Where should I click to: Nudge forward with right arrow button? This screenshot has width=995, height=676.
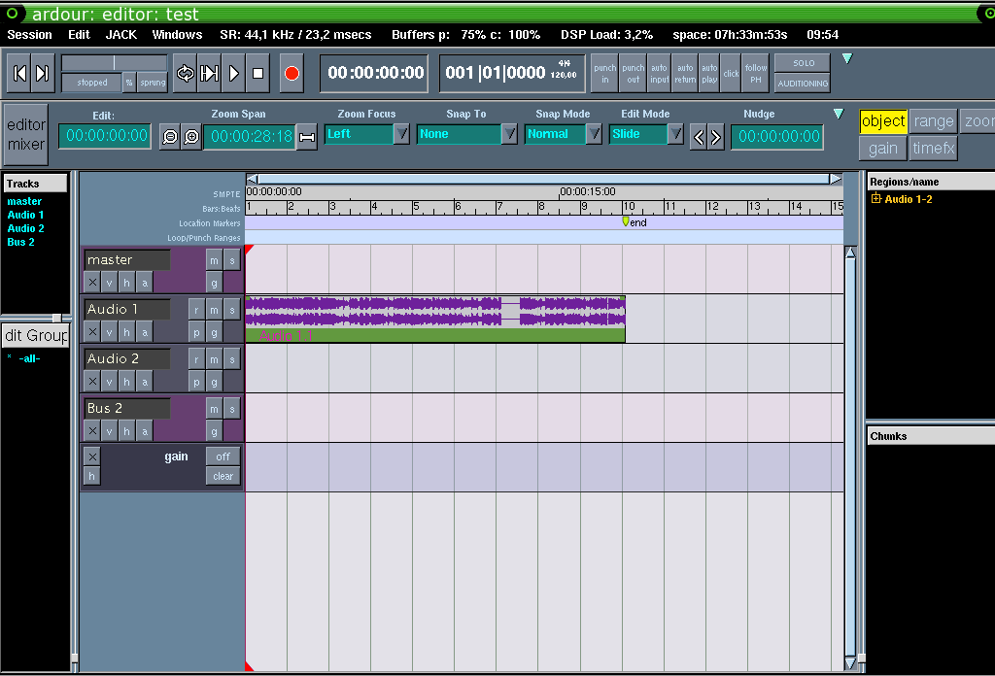pos(716,137)
